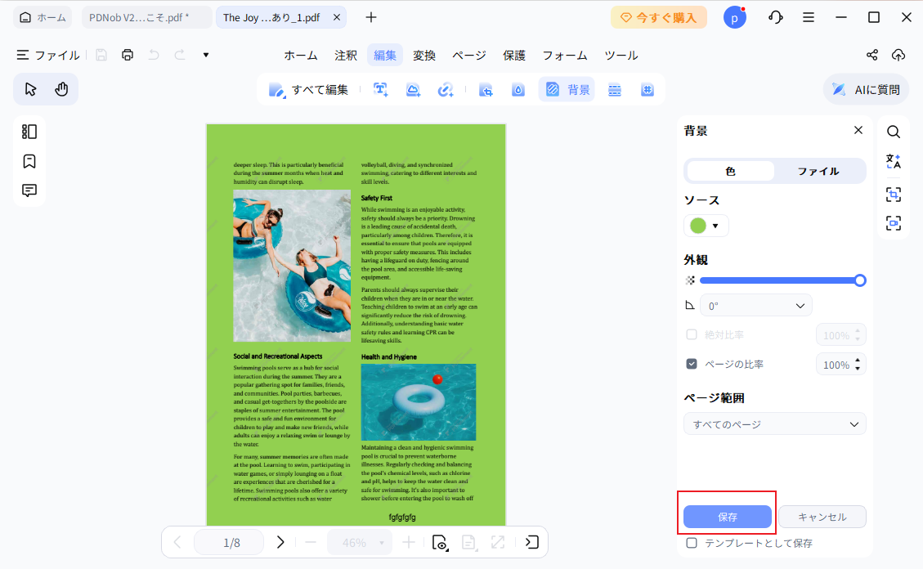The width and height of the screenshot is (923, 569).
Task: Enable the ページの比率 checkbox
Action: point(691,364)
